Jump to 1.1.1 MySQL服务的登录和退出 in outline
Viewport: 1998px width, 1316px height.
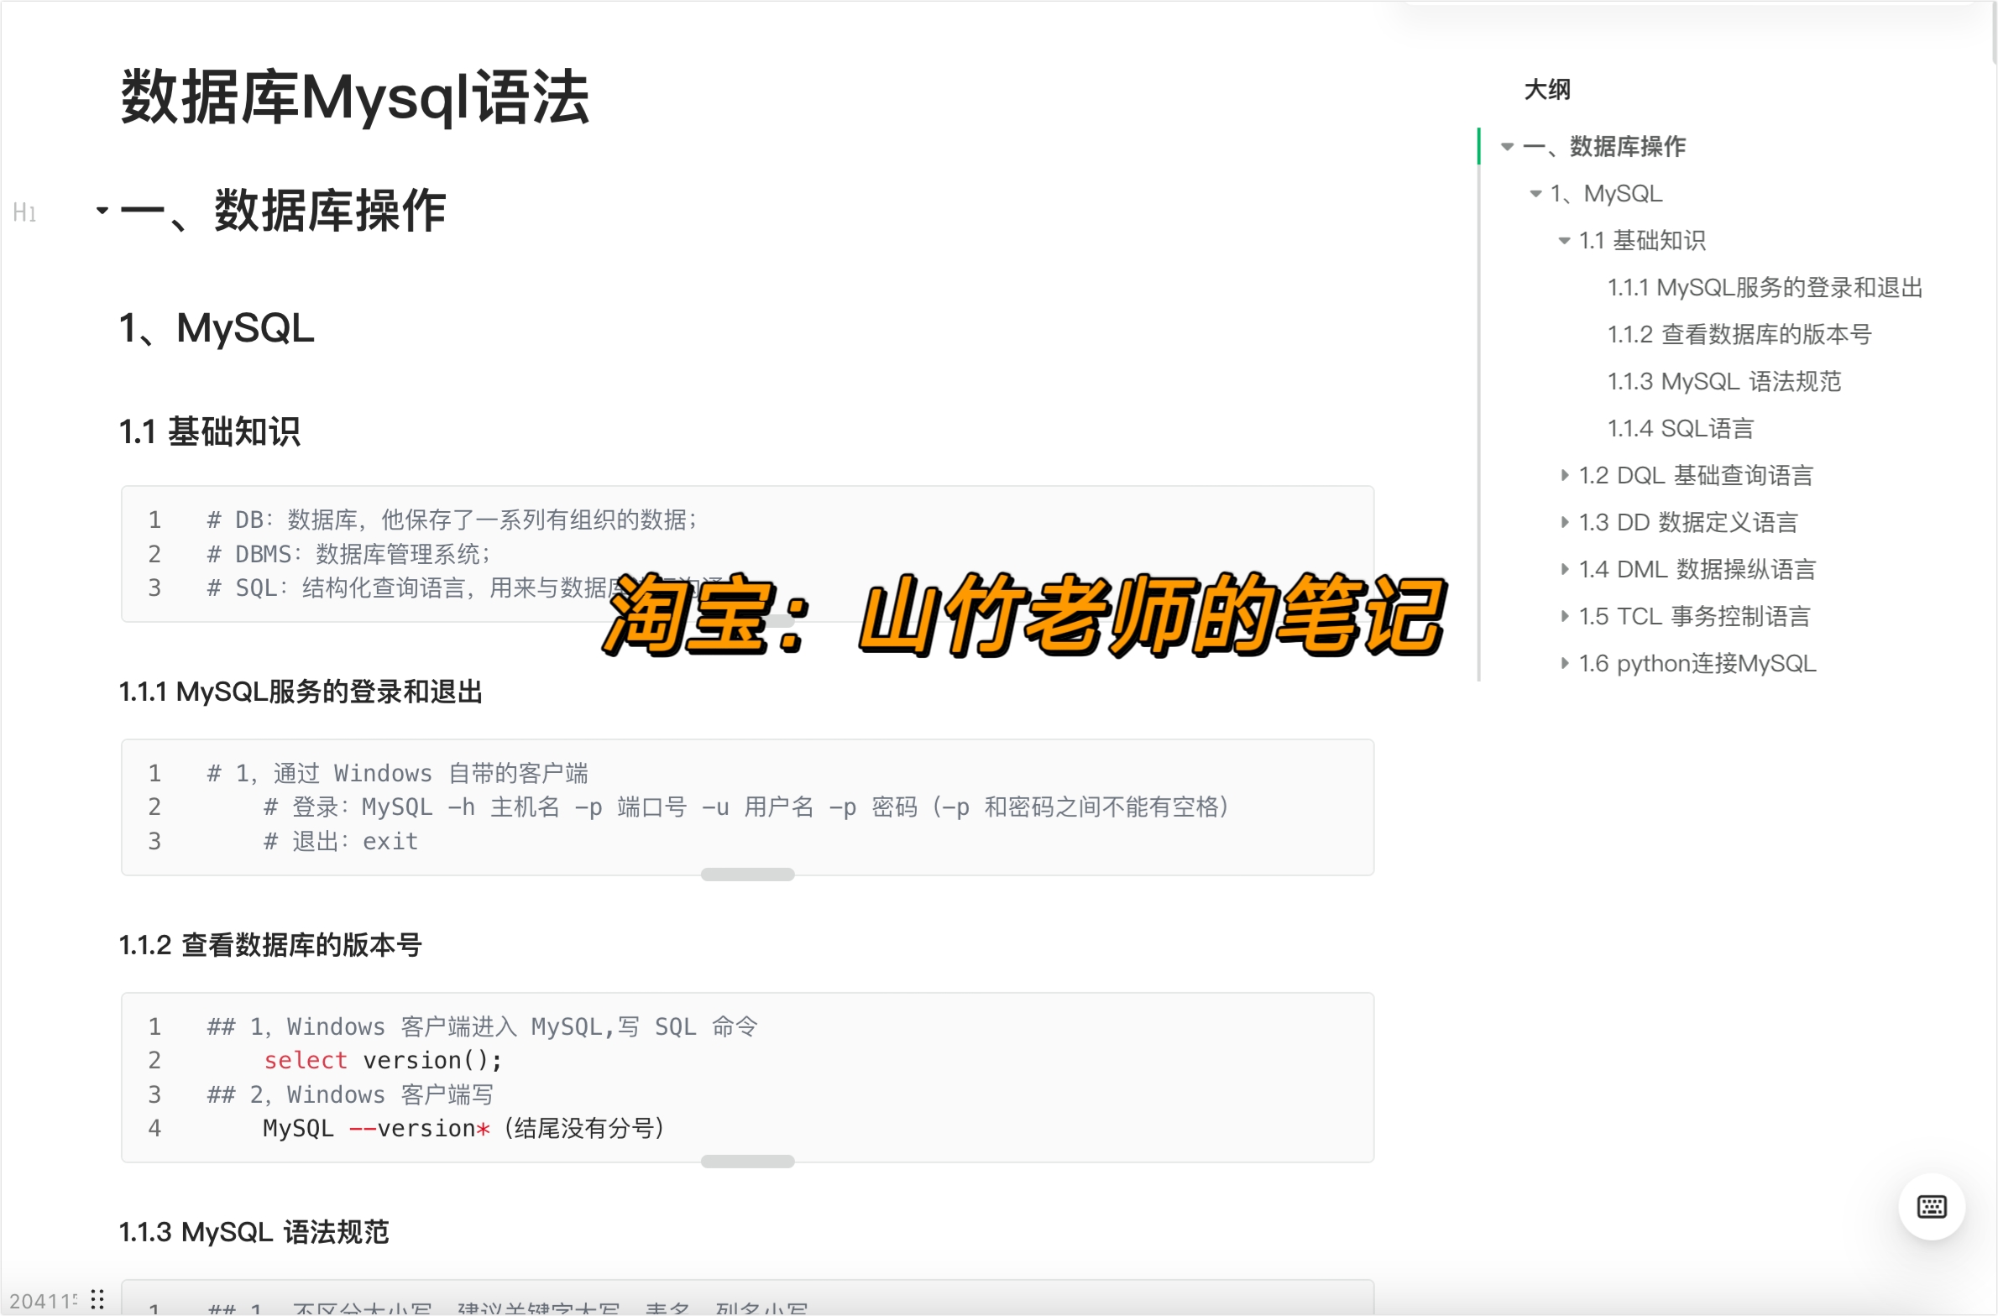coord(1765,288)
